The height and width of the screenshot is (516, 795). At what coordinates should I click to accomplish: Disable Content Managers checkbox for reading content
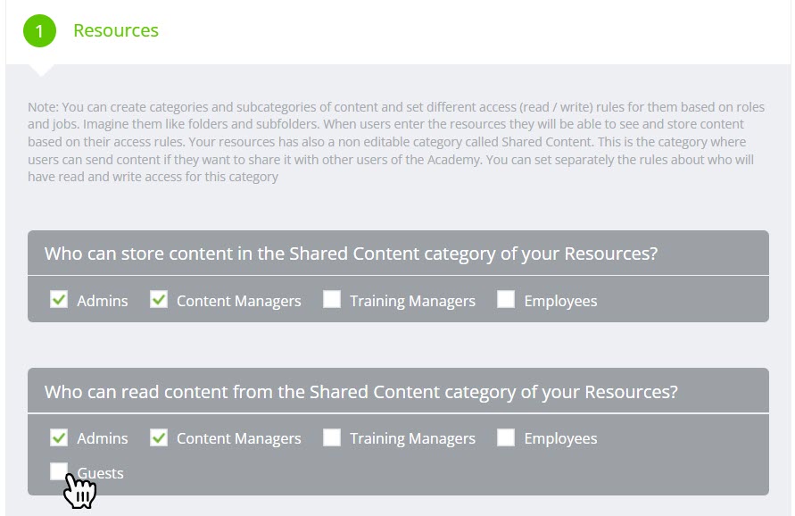(159, 437)
